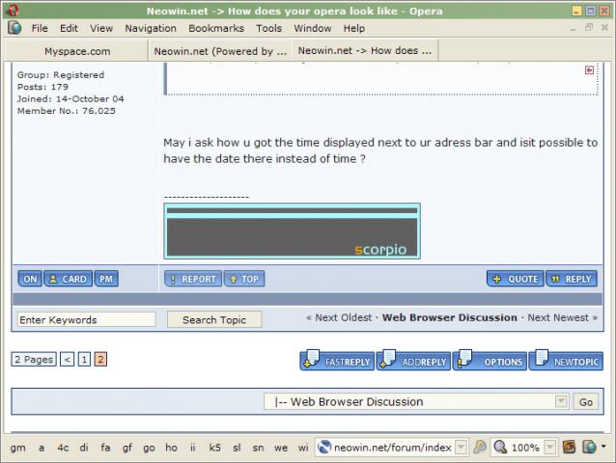The height and width of the screenshot is (463, 616).
Task: Open the Web Browser Discussion forum jump dropdown
Action: pyautogui.click(x=561, y=401)
